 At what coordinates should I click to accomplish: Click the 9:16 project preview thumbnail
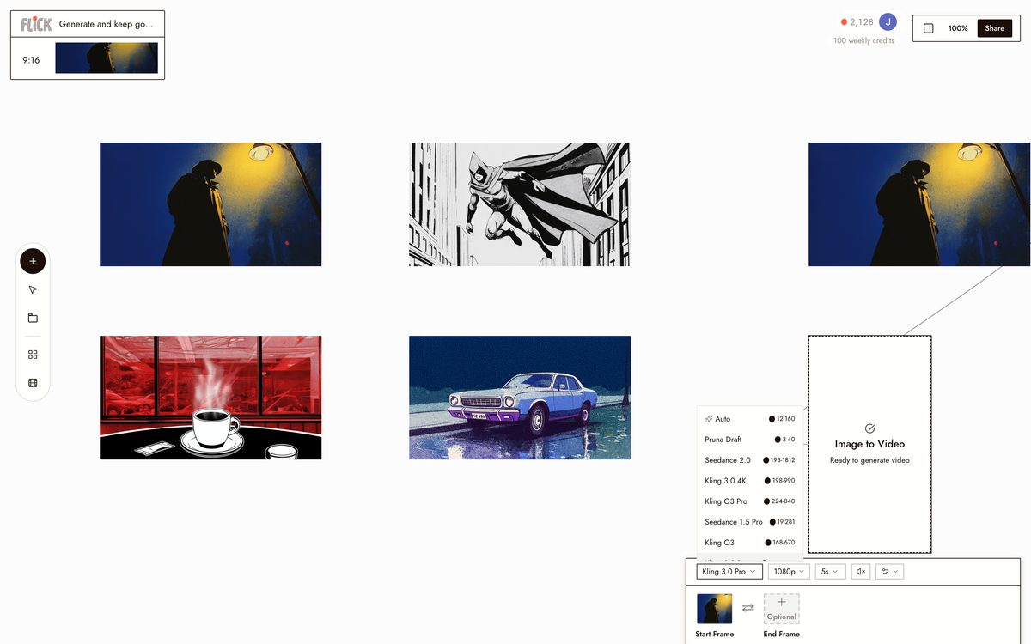[x=107, y=58]
